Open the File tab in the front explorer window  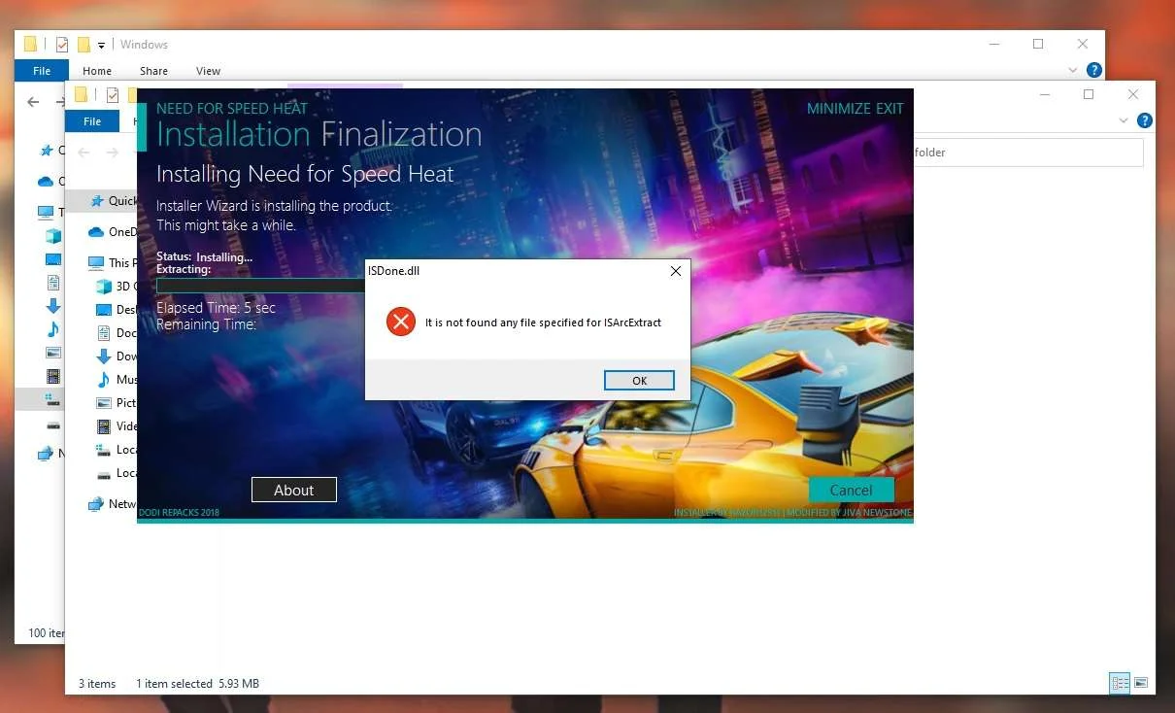click(92, 121)
